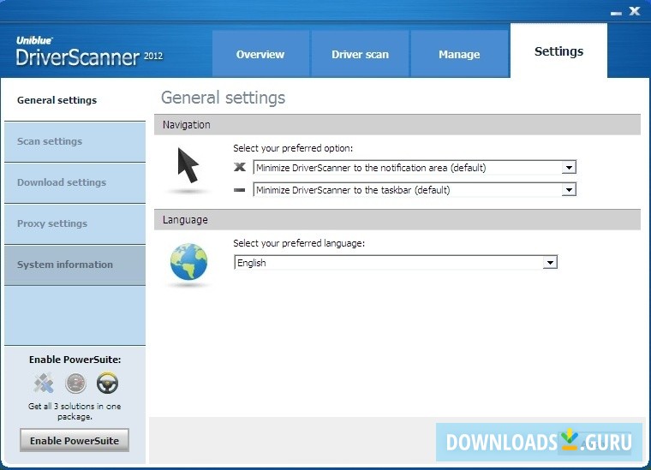
Task: Close the DriverScanner window
Action: click(635, 11)
